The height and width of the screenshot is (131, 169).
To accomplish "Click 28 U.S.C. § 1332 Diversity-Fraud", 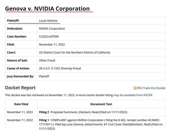I will [x=60, y=68].
